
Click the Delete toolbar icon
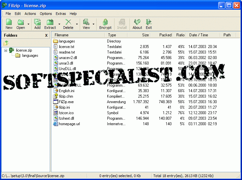click(68, 22)
